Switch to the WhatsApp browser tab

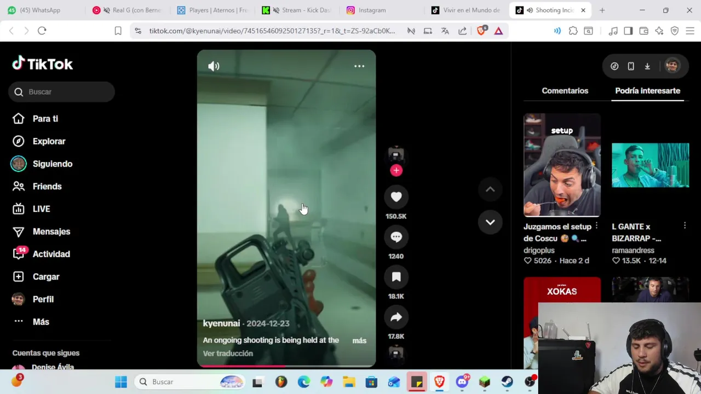(41, 10)
